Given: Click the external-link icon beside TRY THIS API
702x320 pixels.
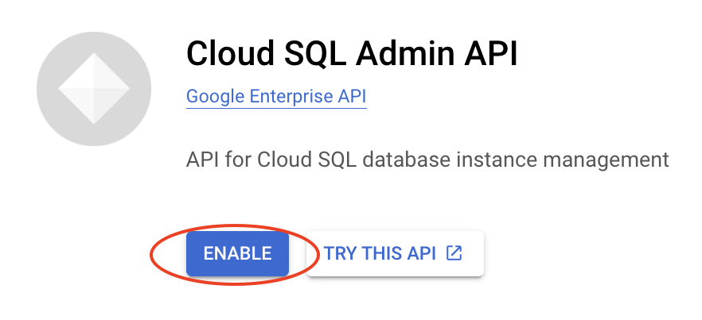Looking at the screenshot, I should pyautogui.click(x=454, y=253).
